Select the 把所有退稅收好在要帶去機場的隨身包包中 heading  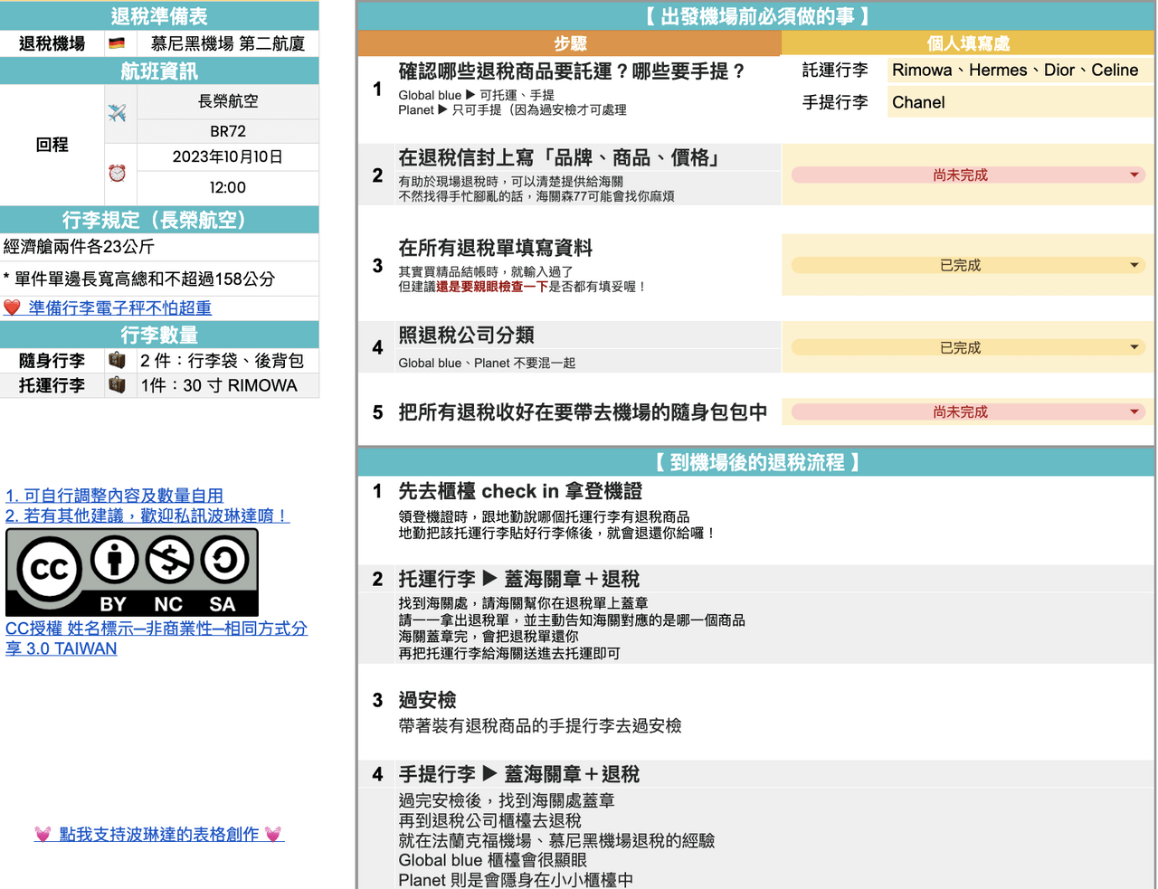click(583, 412)
